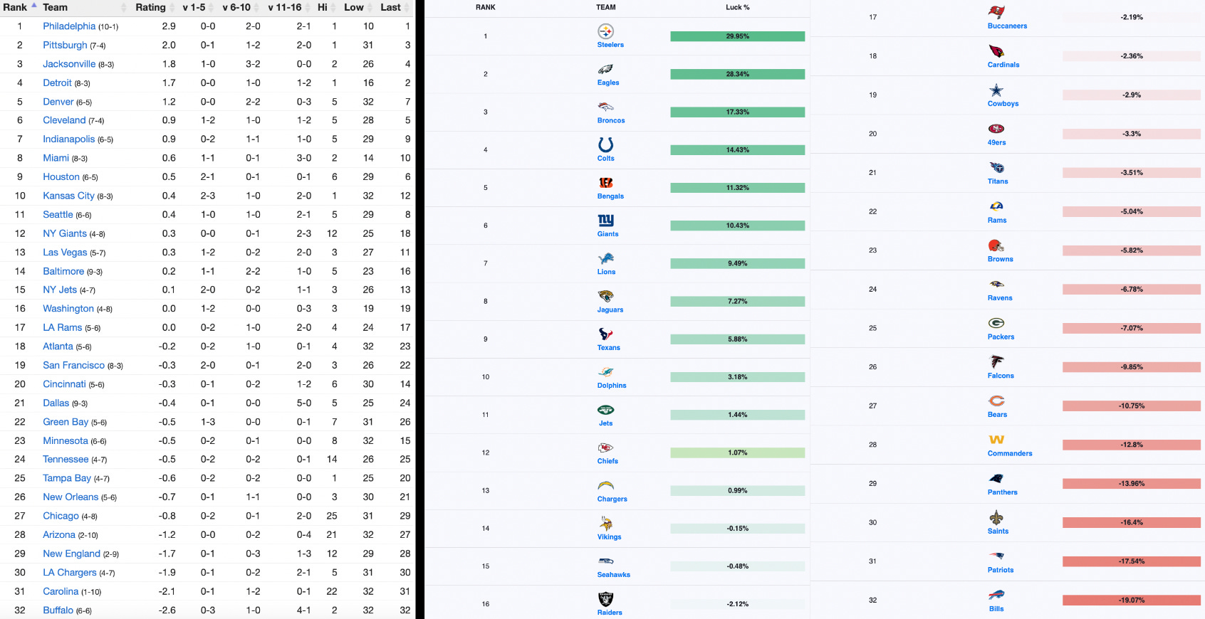
Task: Click the Patriots team logo
Action: pos(996,556)
